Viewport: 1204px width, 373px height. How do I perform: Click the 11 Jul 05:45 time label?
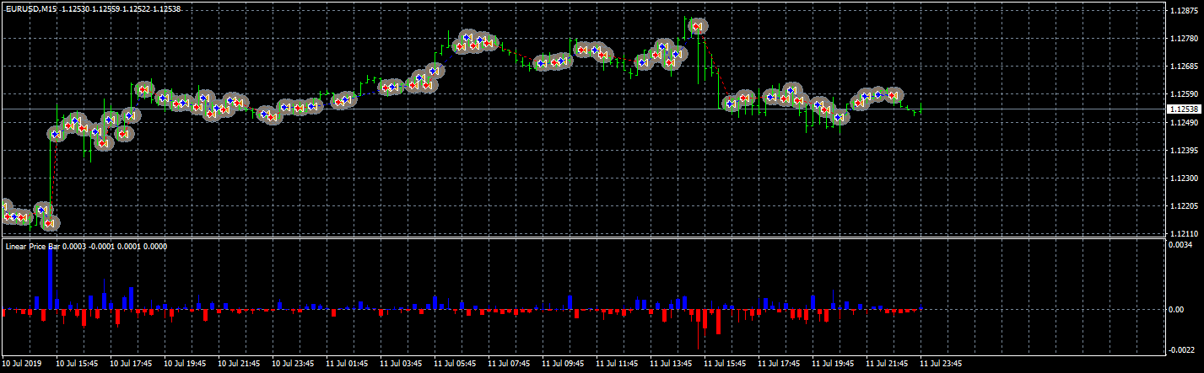pyautogui.click(x=455, y=364)
